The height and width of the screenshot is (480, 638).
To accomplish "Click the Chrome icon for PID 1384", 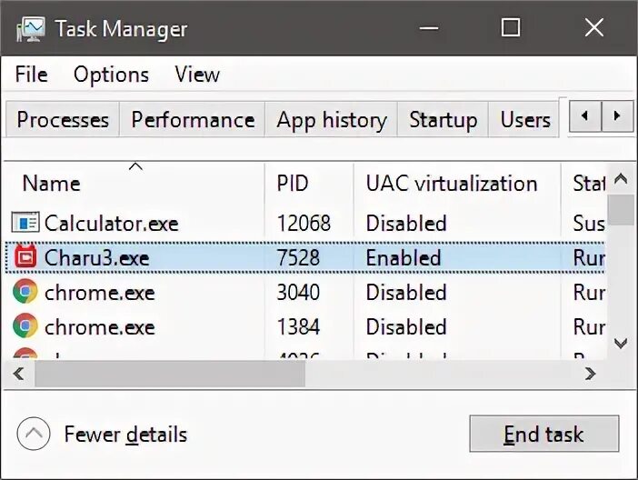I will point(25,326).
